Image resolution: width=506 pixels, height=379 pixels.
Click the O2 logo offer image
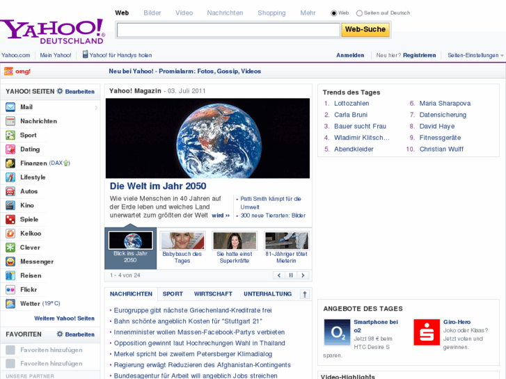click(x=337, y=332)
